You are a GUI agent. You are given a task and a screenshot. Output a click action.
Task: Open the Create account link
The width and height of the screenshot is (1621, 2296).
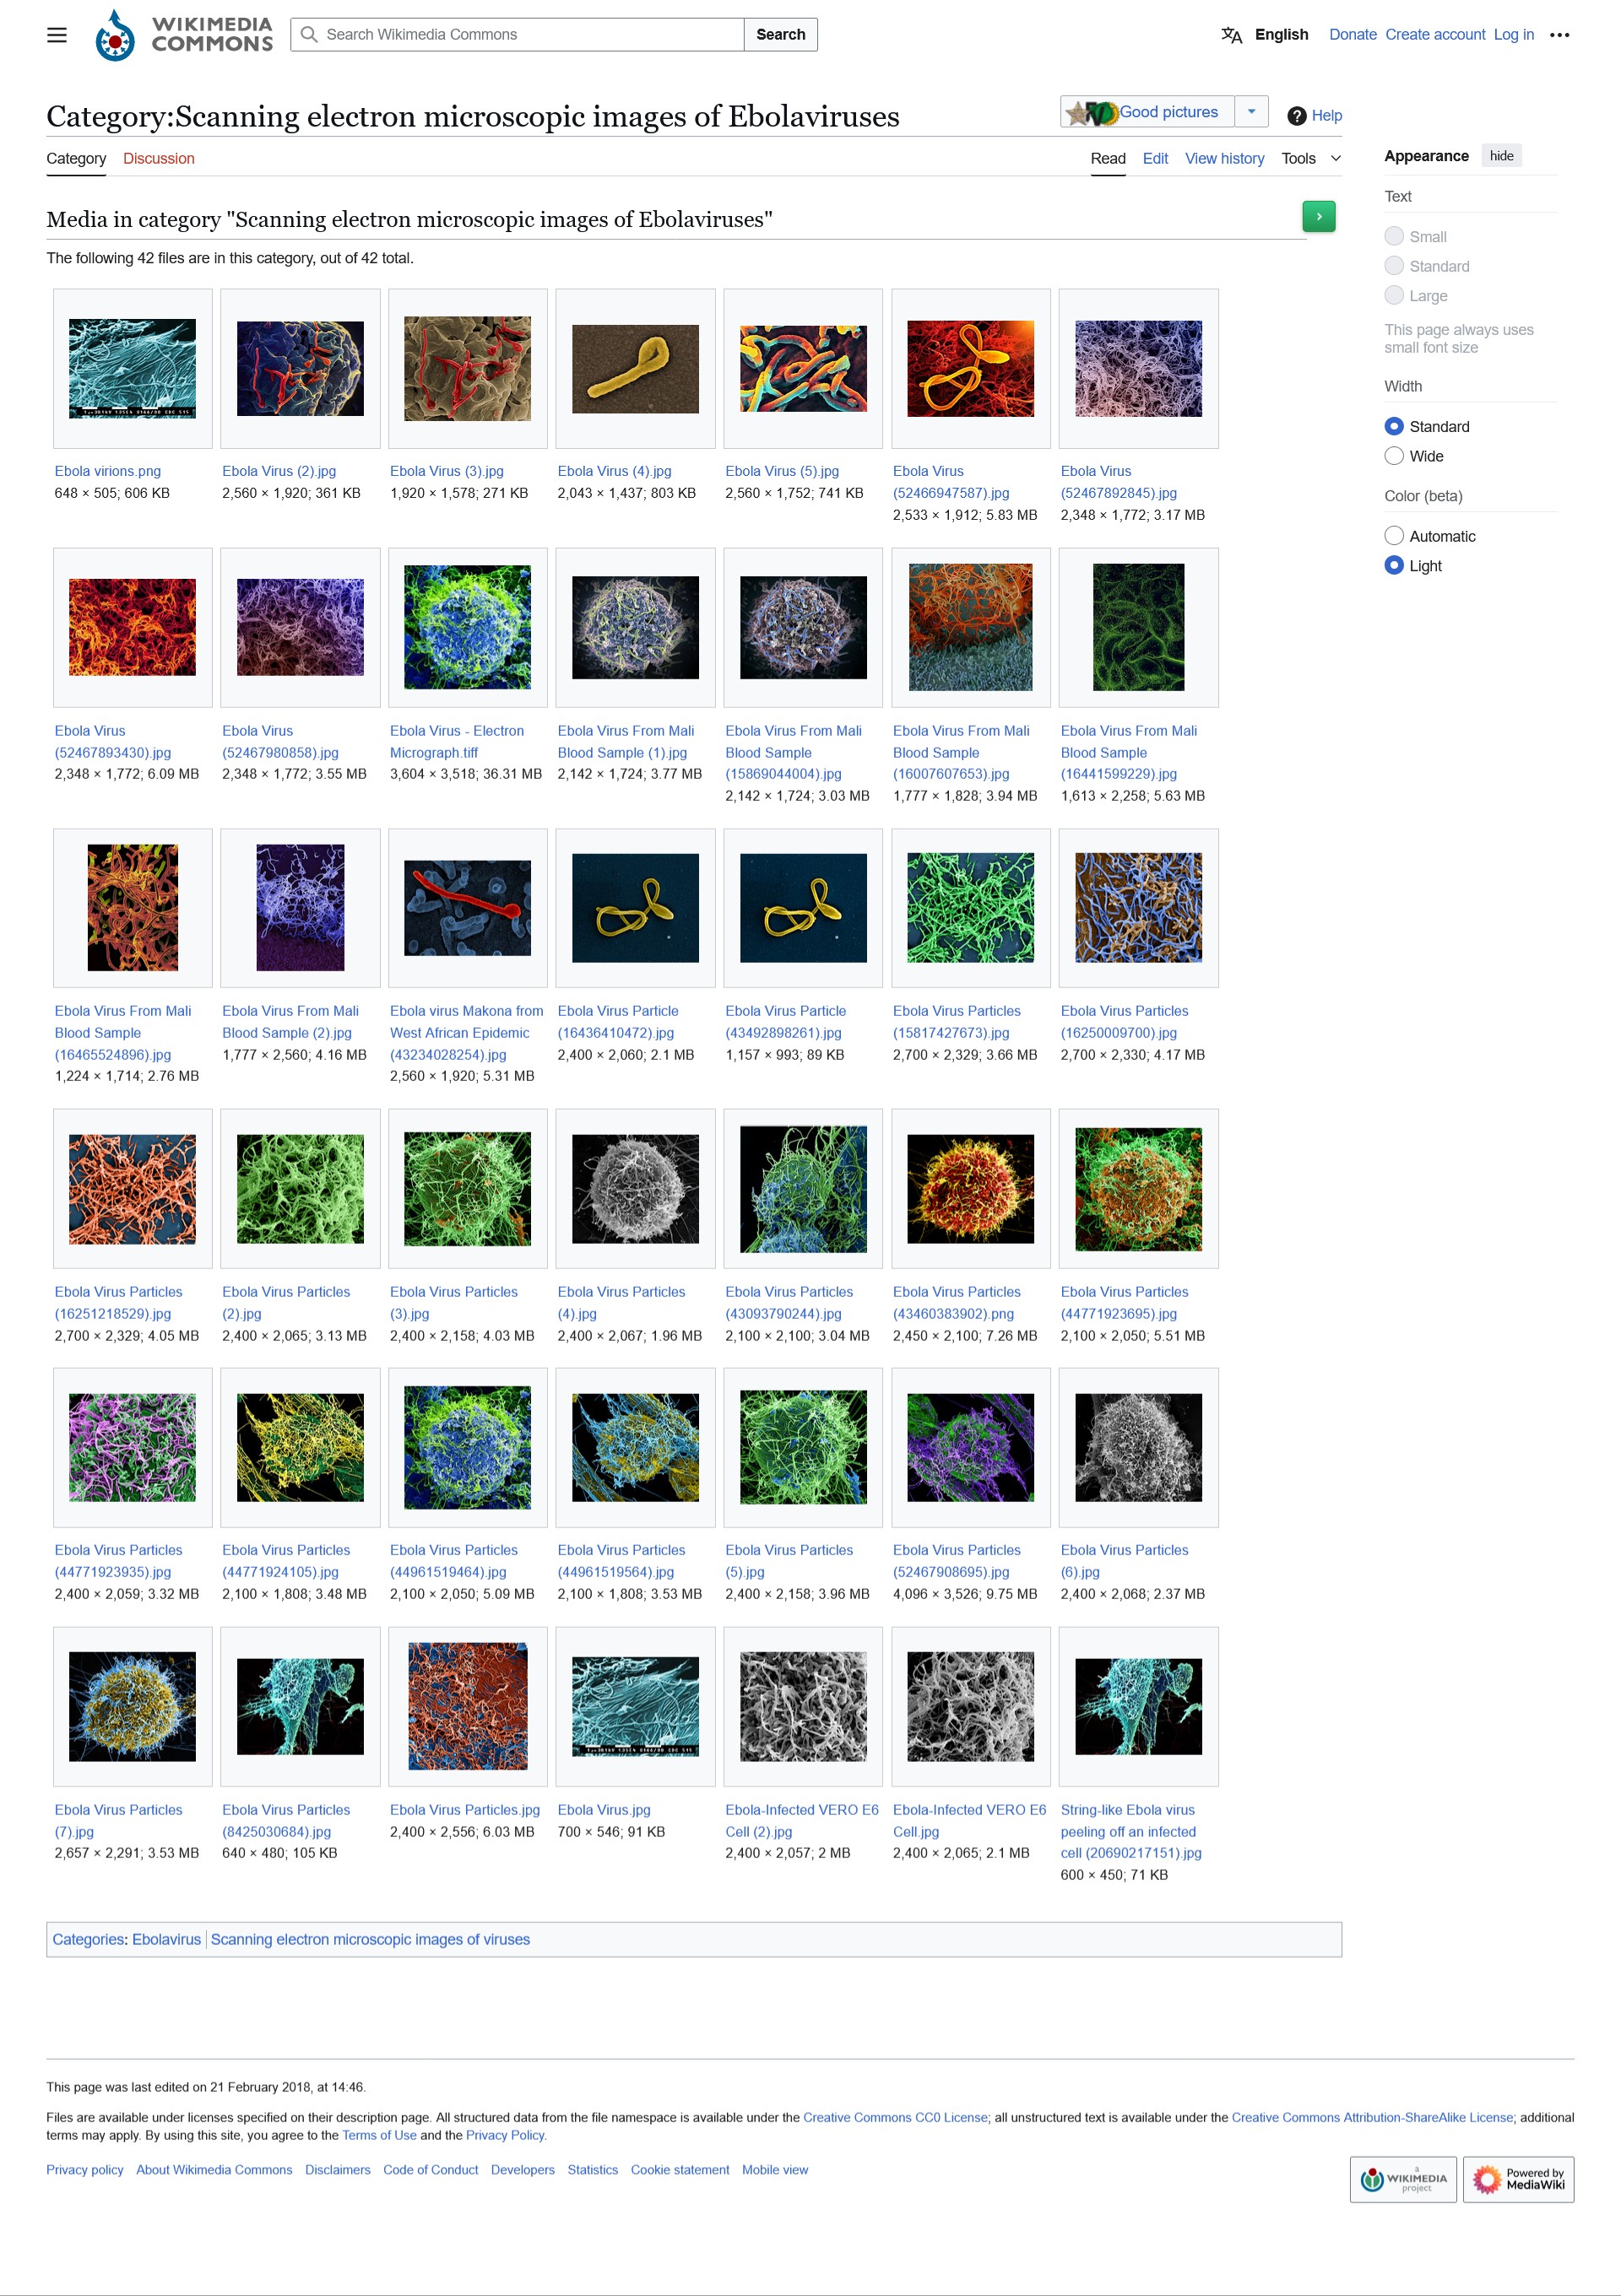coord(1434,35)
